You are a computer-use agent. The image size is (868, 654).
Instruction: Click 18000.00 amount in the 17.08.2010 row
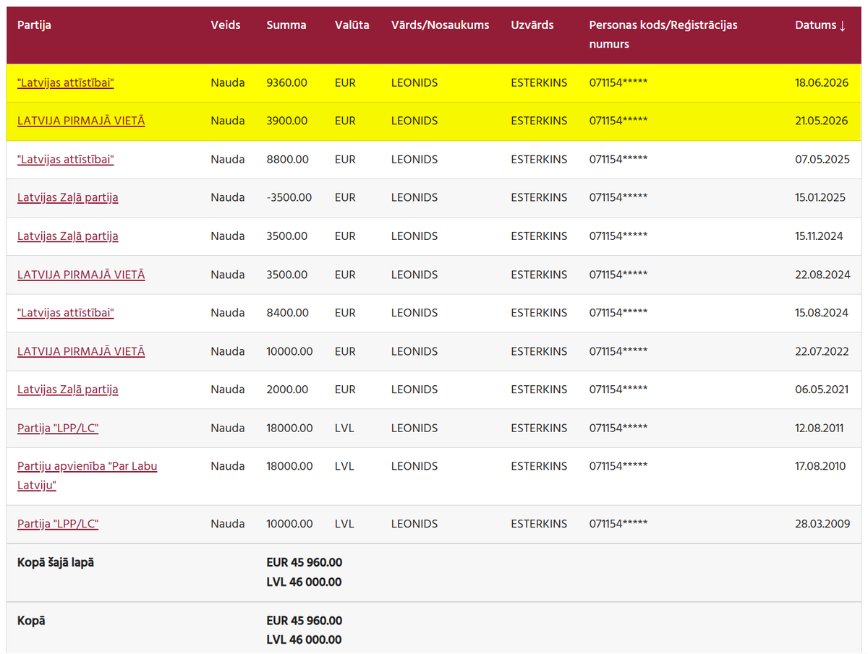click(289, 466)
